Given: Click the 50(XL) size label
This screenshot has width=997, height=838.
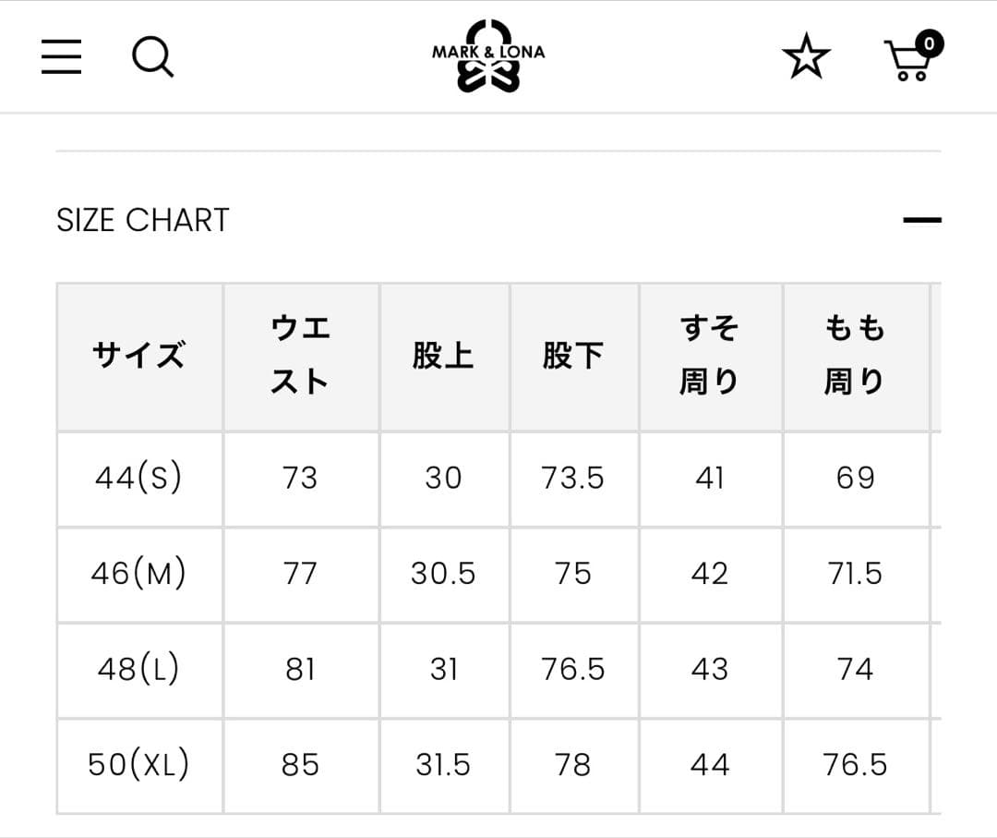Looking at the screenshot, I should pos(139,765).
